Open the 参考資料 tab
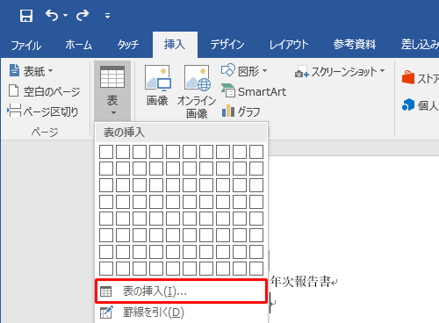Viewport: 439px width, 323px height. tap(355, 45)
